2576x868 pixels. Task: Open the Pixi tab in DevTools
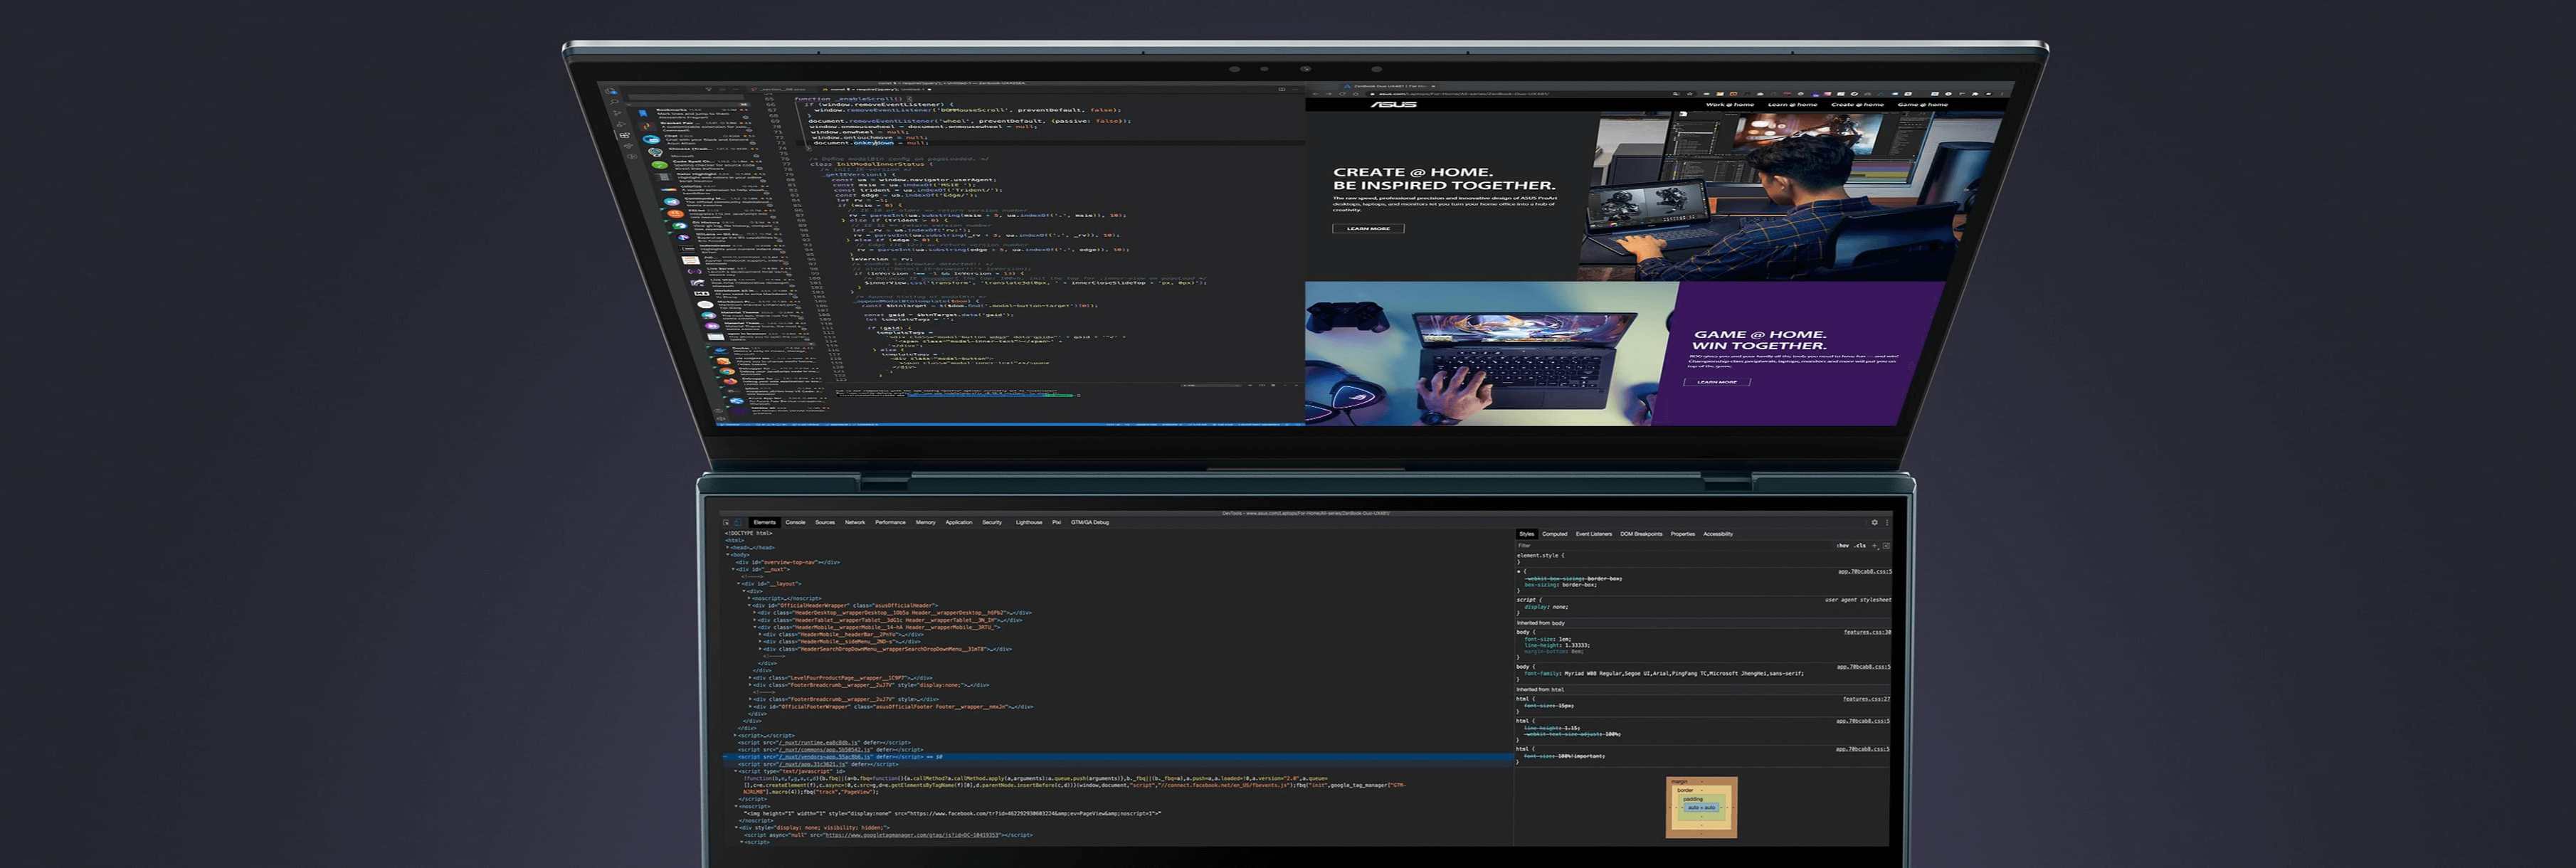(1056, 522)
